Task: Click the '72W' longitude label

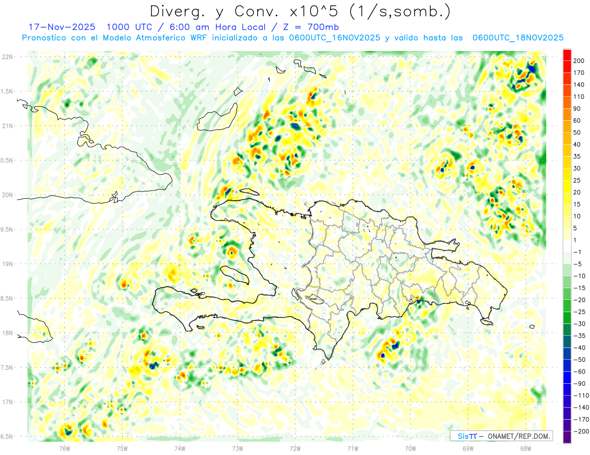Action: (295, 448)
